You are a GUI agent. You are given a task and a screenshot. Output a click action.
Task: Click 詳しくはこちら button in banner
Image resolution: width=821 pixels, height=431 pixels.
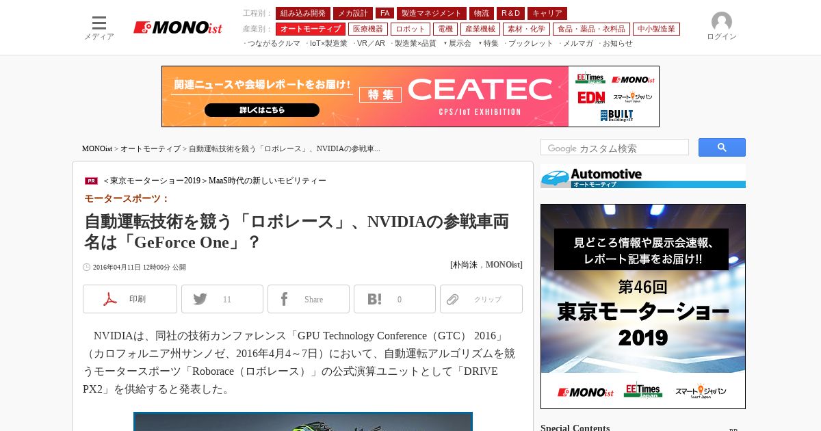tap(262, 109)
